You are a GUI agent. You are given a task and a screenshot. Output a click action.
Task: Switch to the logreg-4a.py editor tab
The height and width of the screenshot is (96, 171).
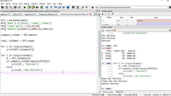point(29,14)
